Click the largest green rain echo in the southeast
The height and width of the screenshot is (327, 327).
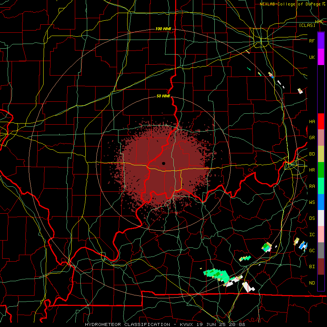(217, 275)
